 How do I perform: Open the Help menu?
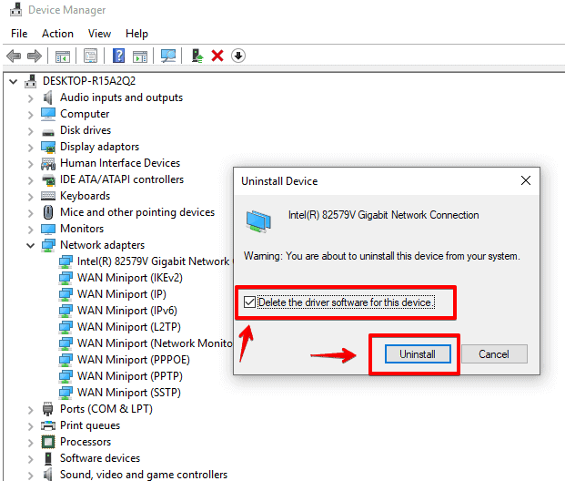(136, 34)
